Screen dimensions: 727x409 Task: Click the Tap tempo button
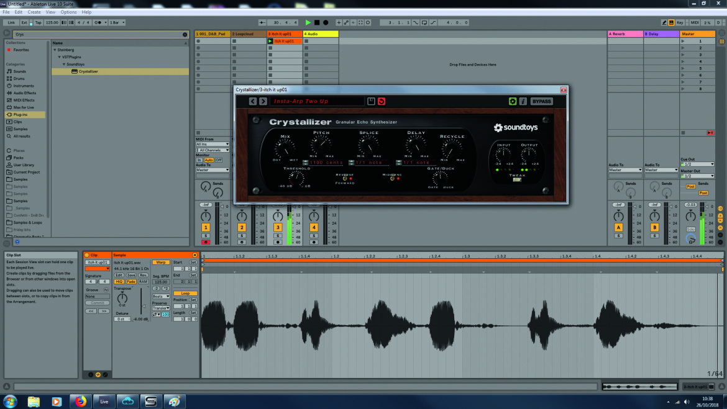pos(38,22)
